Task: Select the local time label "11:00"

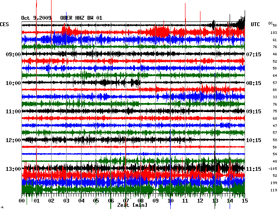Action: click(13, 112)
